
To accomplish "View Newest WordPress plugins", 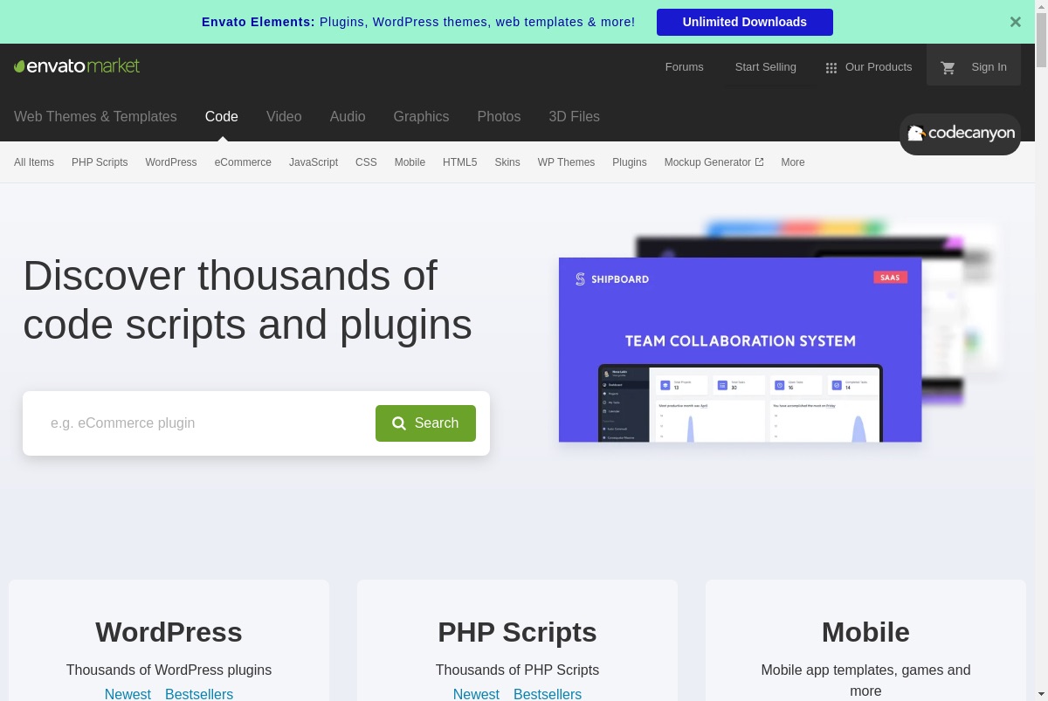I will (128, 694).
